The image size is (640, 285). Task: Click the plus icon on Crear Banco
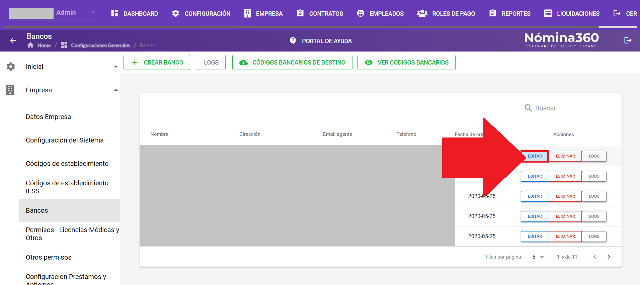(135, 63)
